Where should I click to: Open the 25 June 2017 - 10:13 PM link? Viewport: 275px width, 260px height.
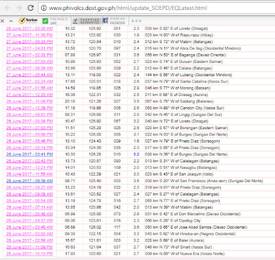click(x=30, y=254)
